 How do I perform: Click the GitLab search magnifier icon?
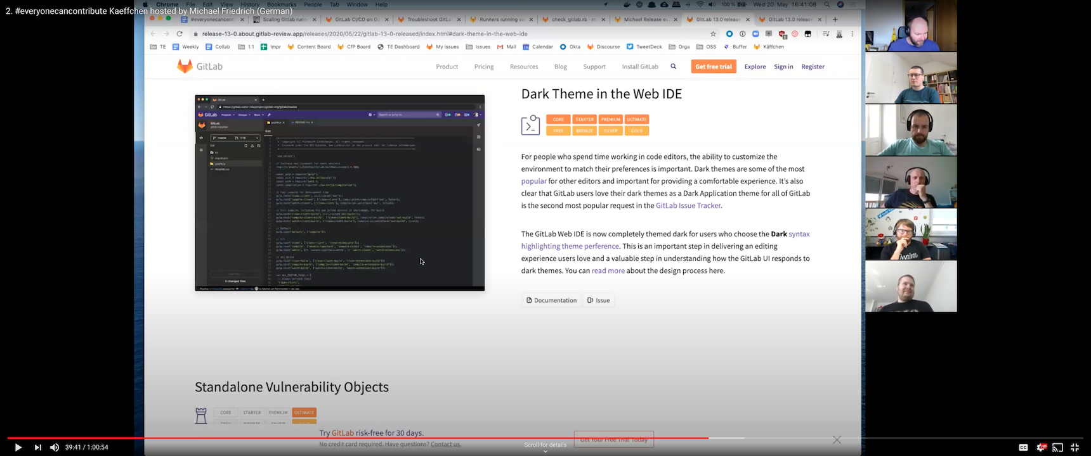coord(674,66)
